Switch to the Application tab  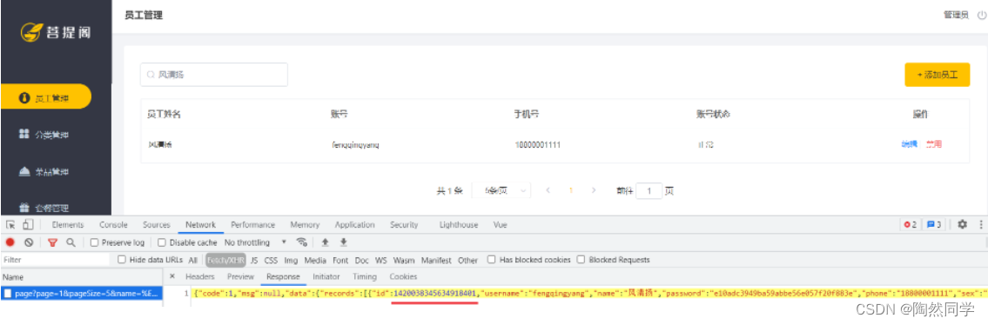point(355,224)
